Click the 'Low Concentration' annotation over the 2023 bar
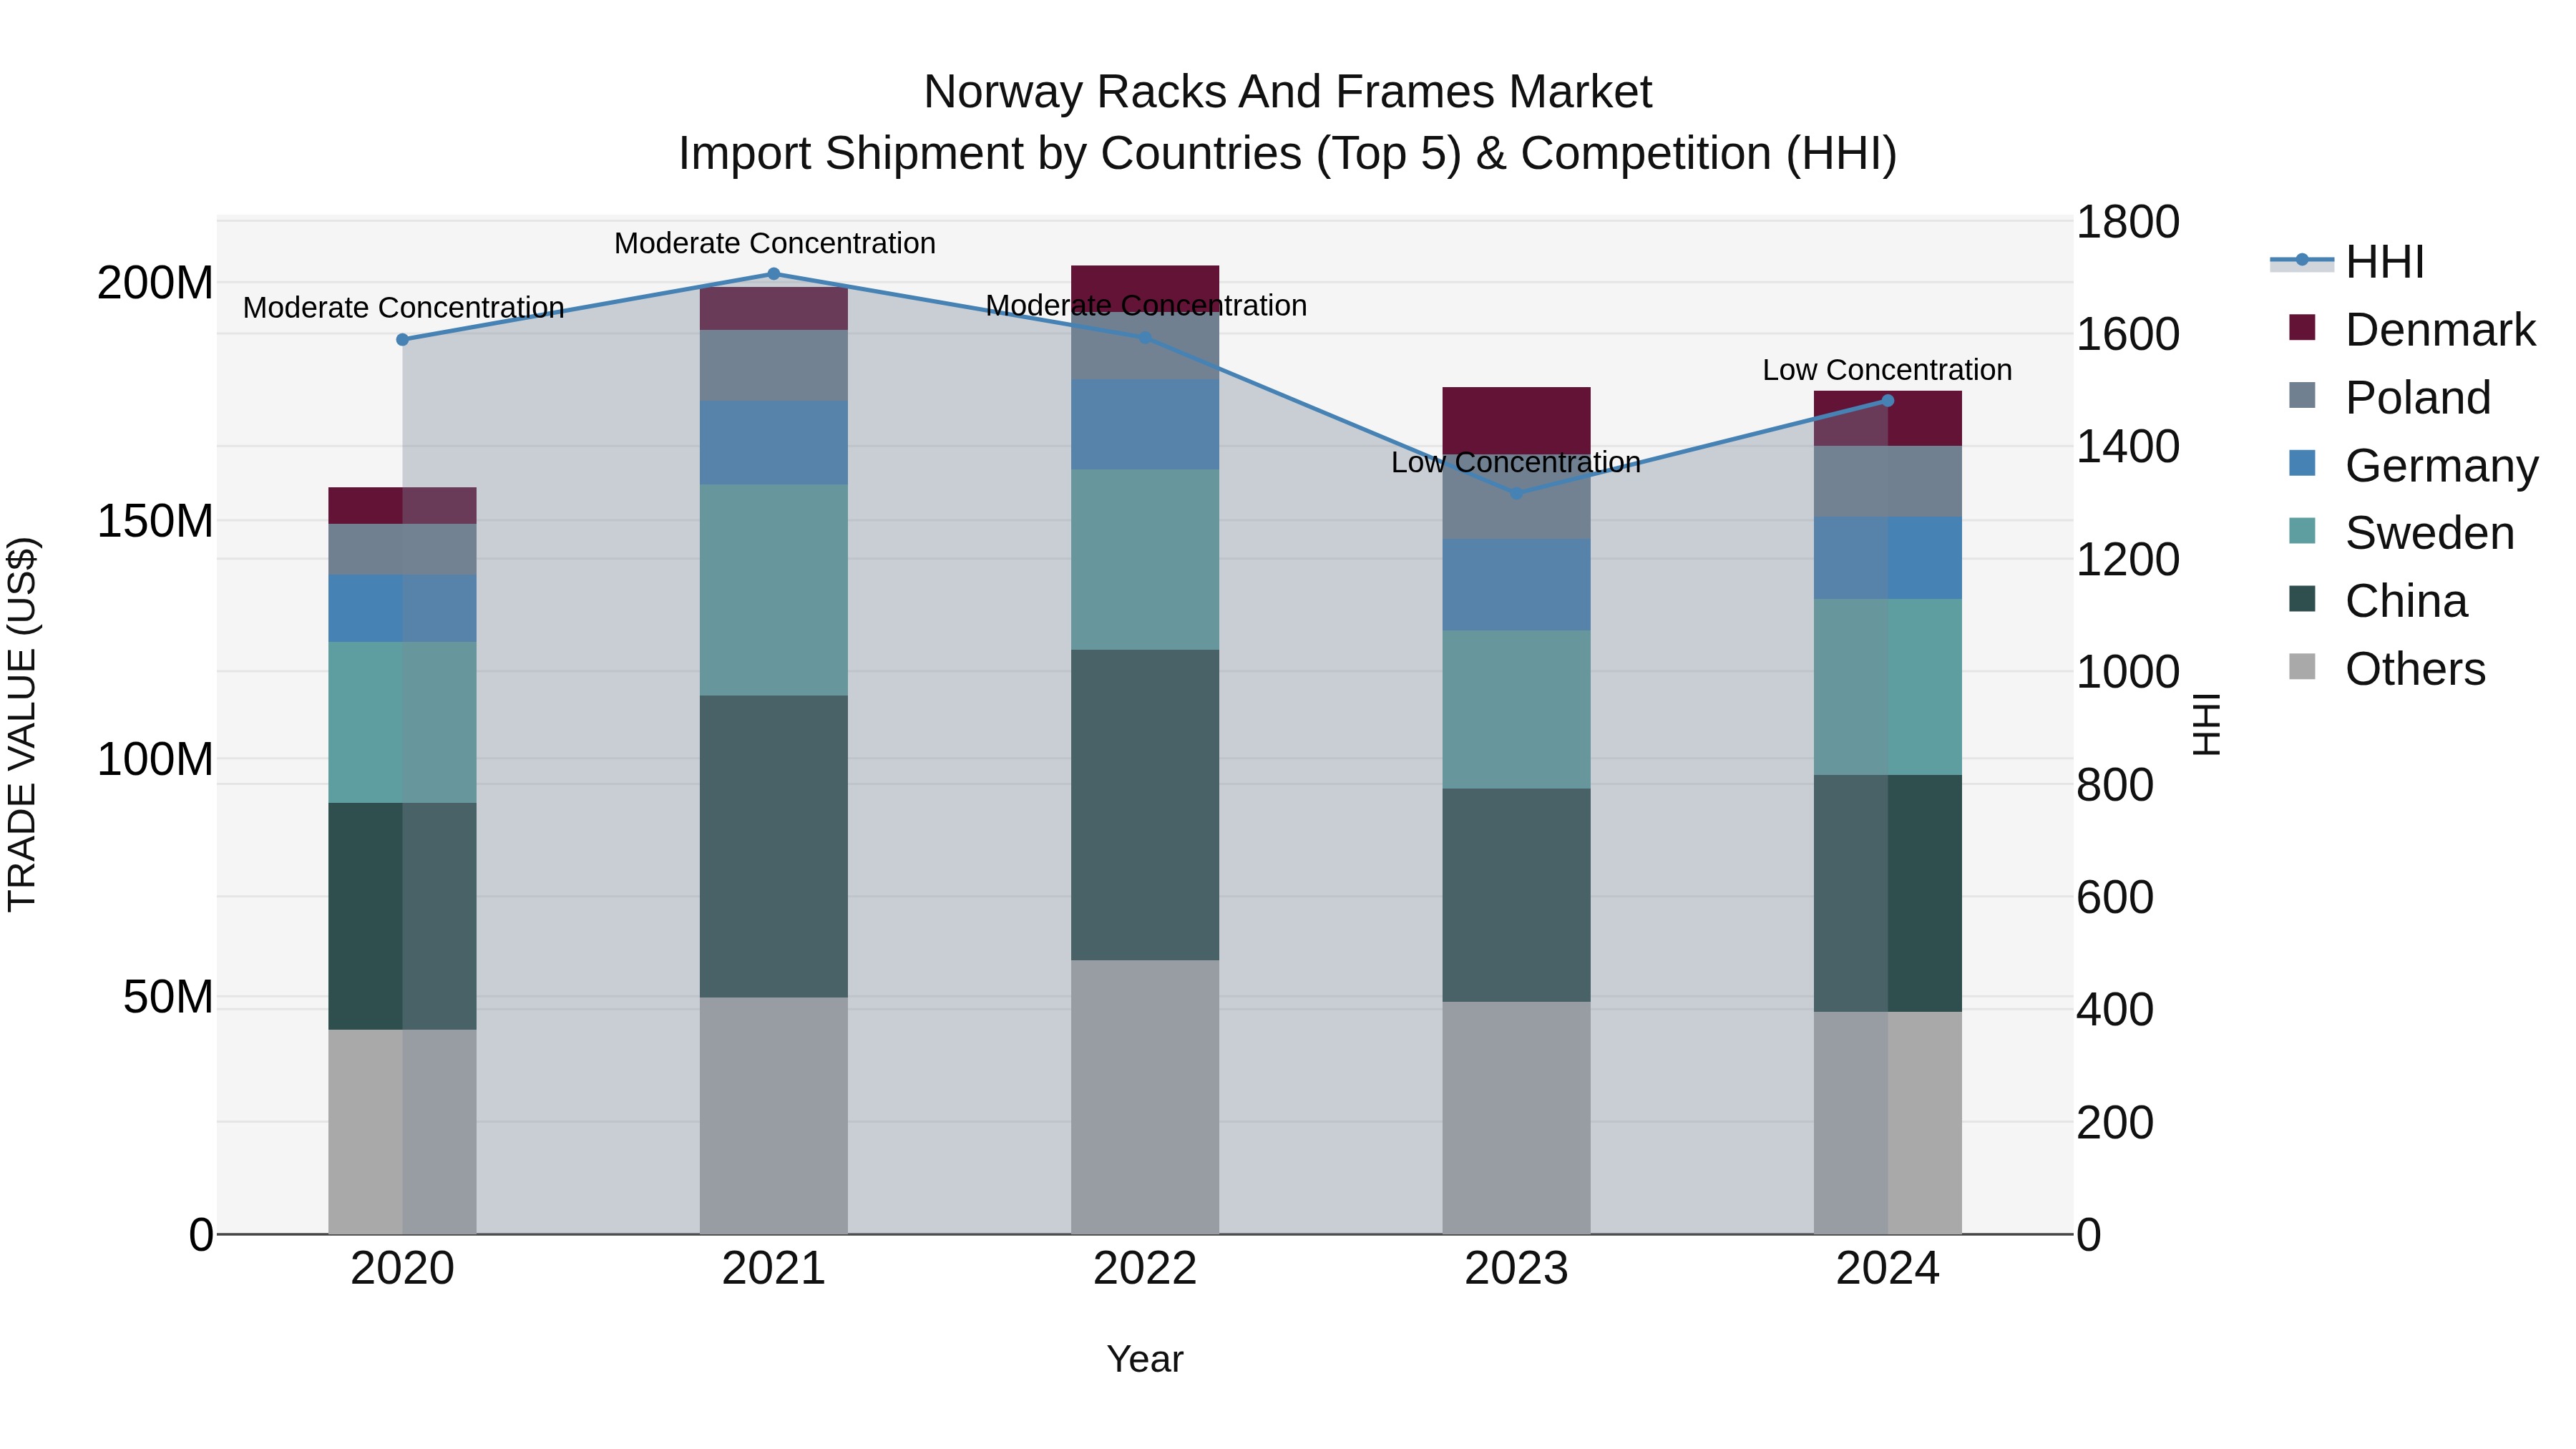 [1516, 463]
